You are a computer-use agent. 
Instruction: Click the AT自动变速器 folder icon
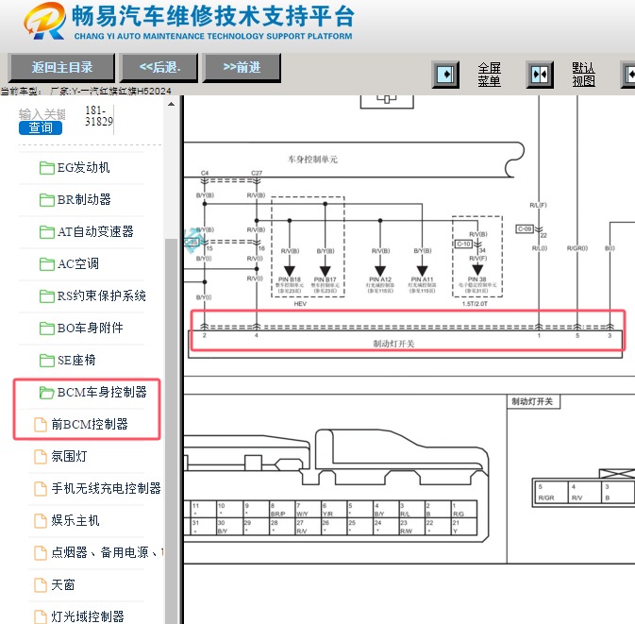47,232
